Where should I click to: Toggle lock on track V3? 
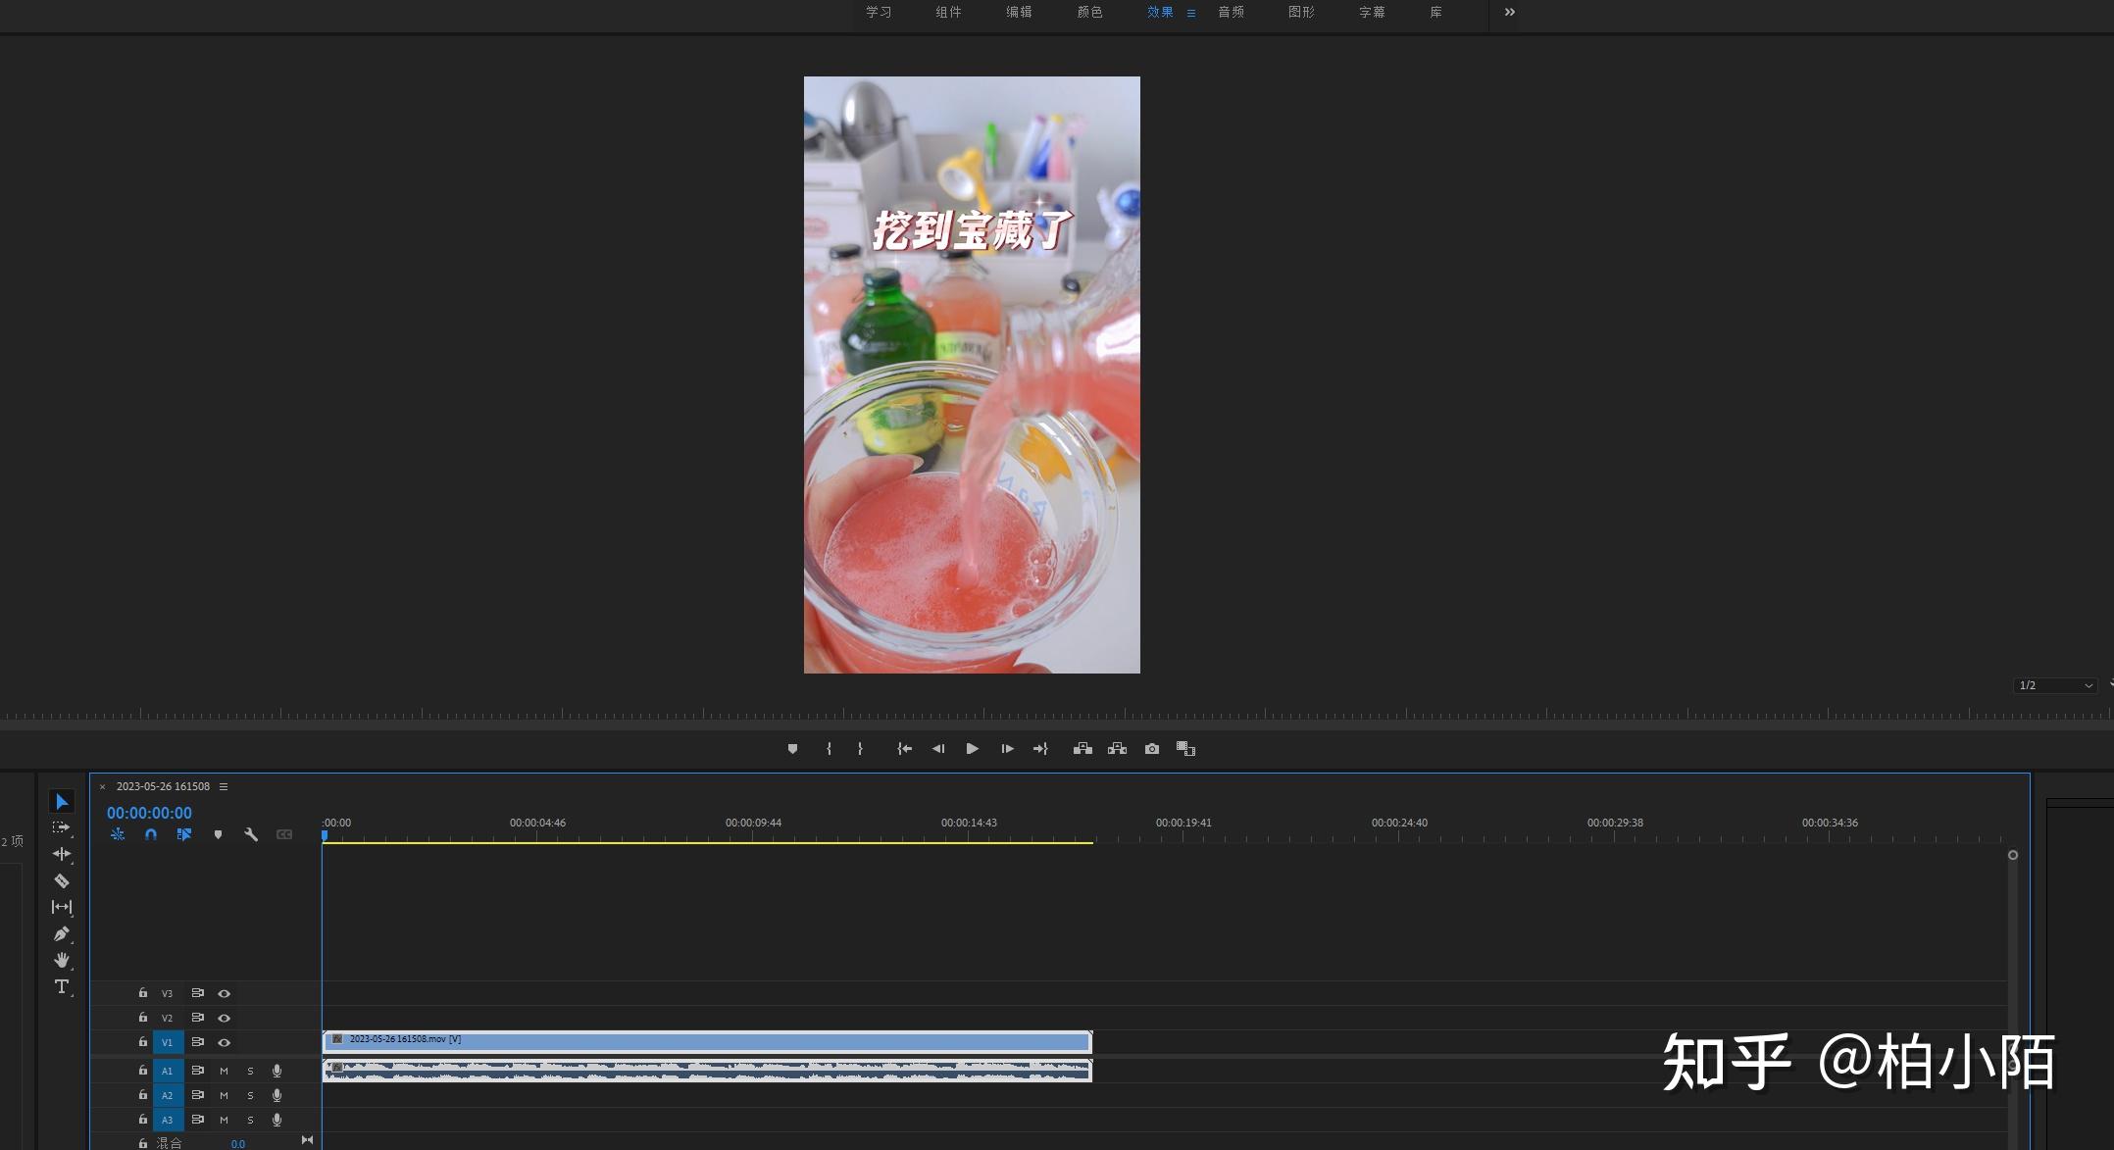click(x=143, y=993)
